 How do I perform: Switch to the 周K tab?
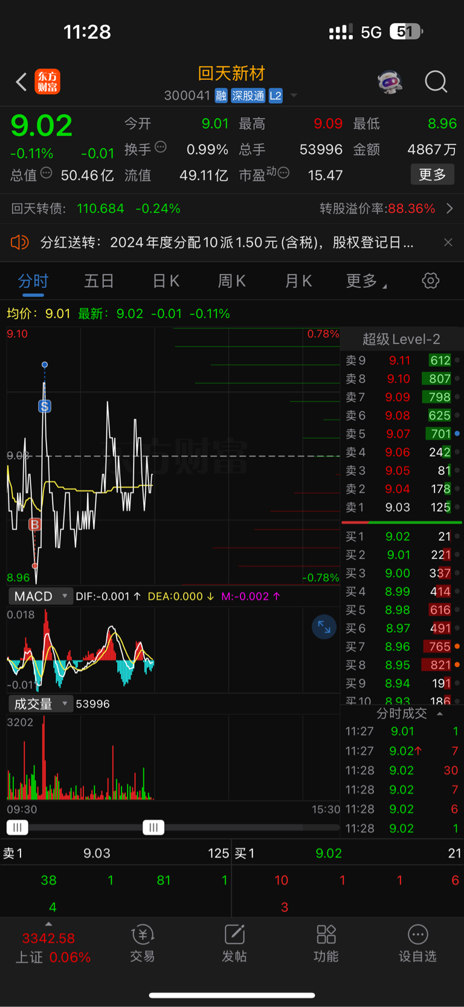(x=231, y=281)
